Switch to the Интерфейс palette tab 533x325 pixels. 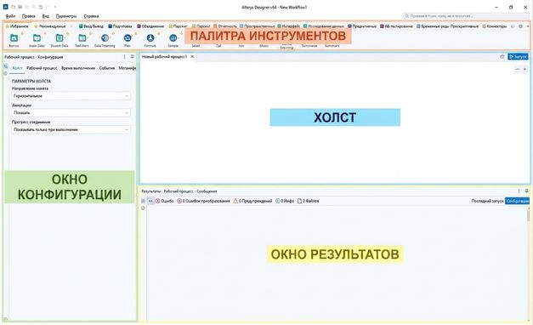(x=288, y=26)
